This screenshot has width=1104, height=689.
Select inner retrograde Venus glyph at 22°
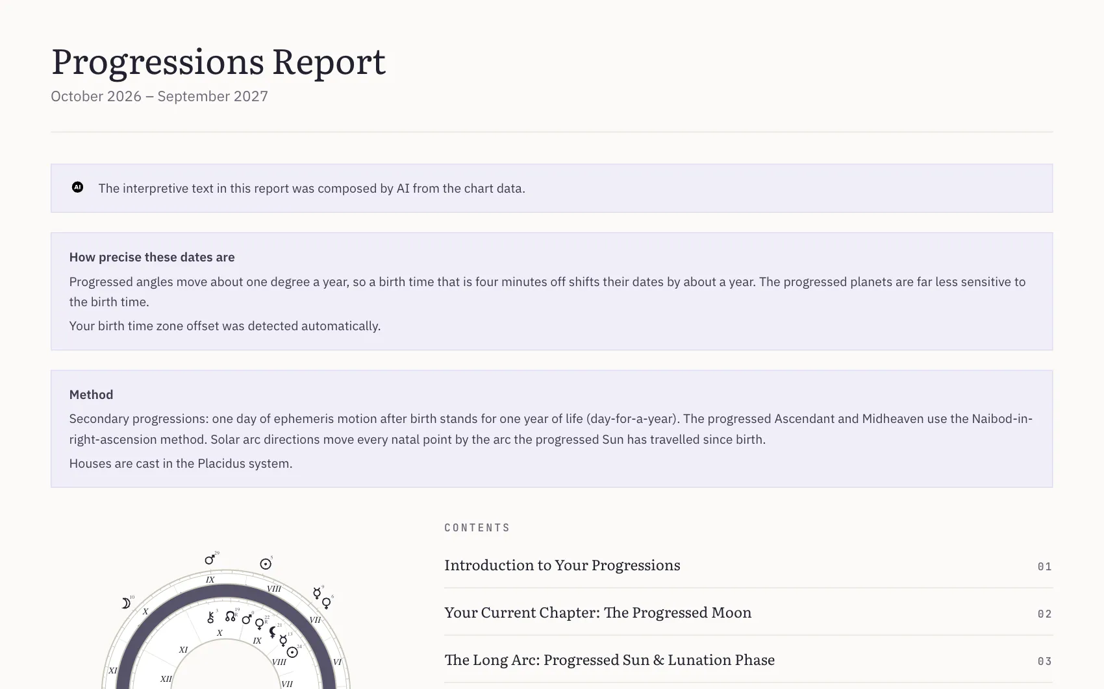[x=260, y=624]
